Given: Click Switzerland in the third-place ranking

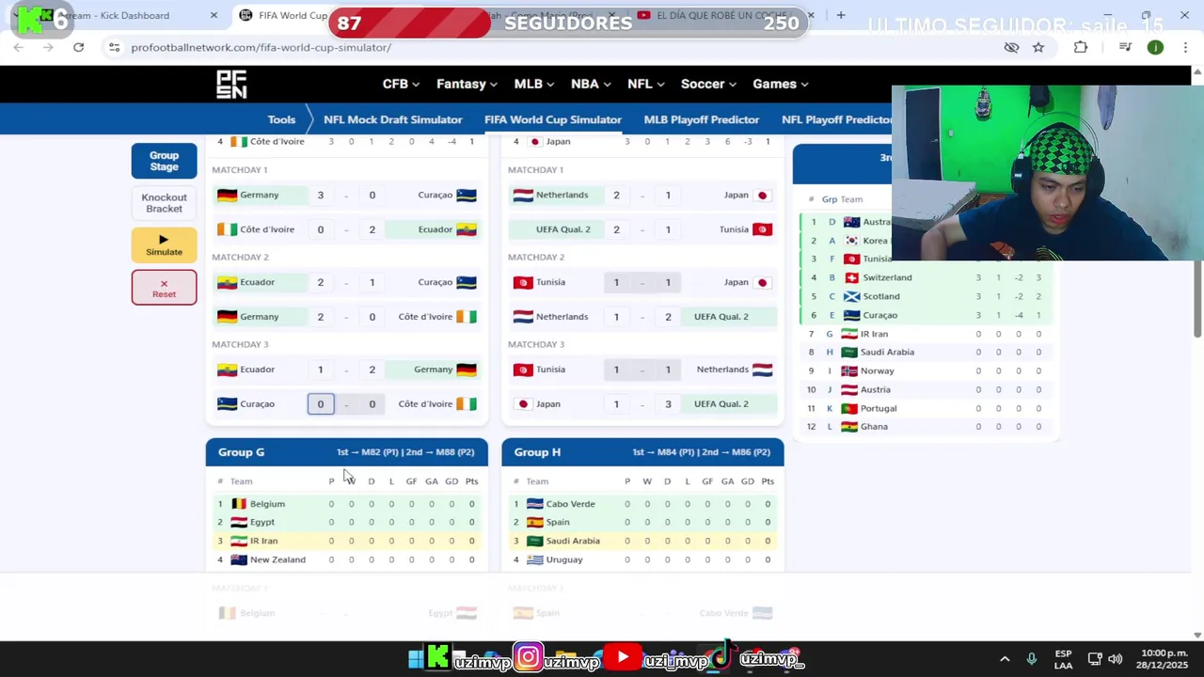Looking at the screenshot, I should (x=887, y=277).
